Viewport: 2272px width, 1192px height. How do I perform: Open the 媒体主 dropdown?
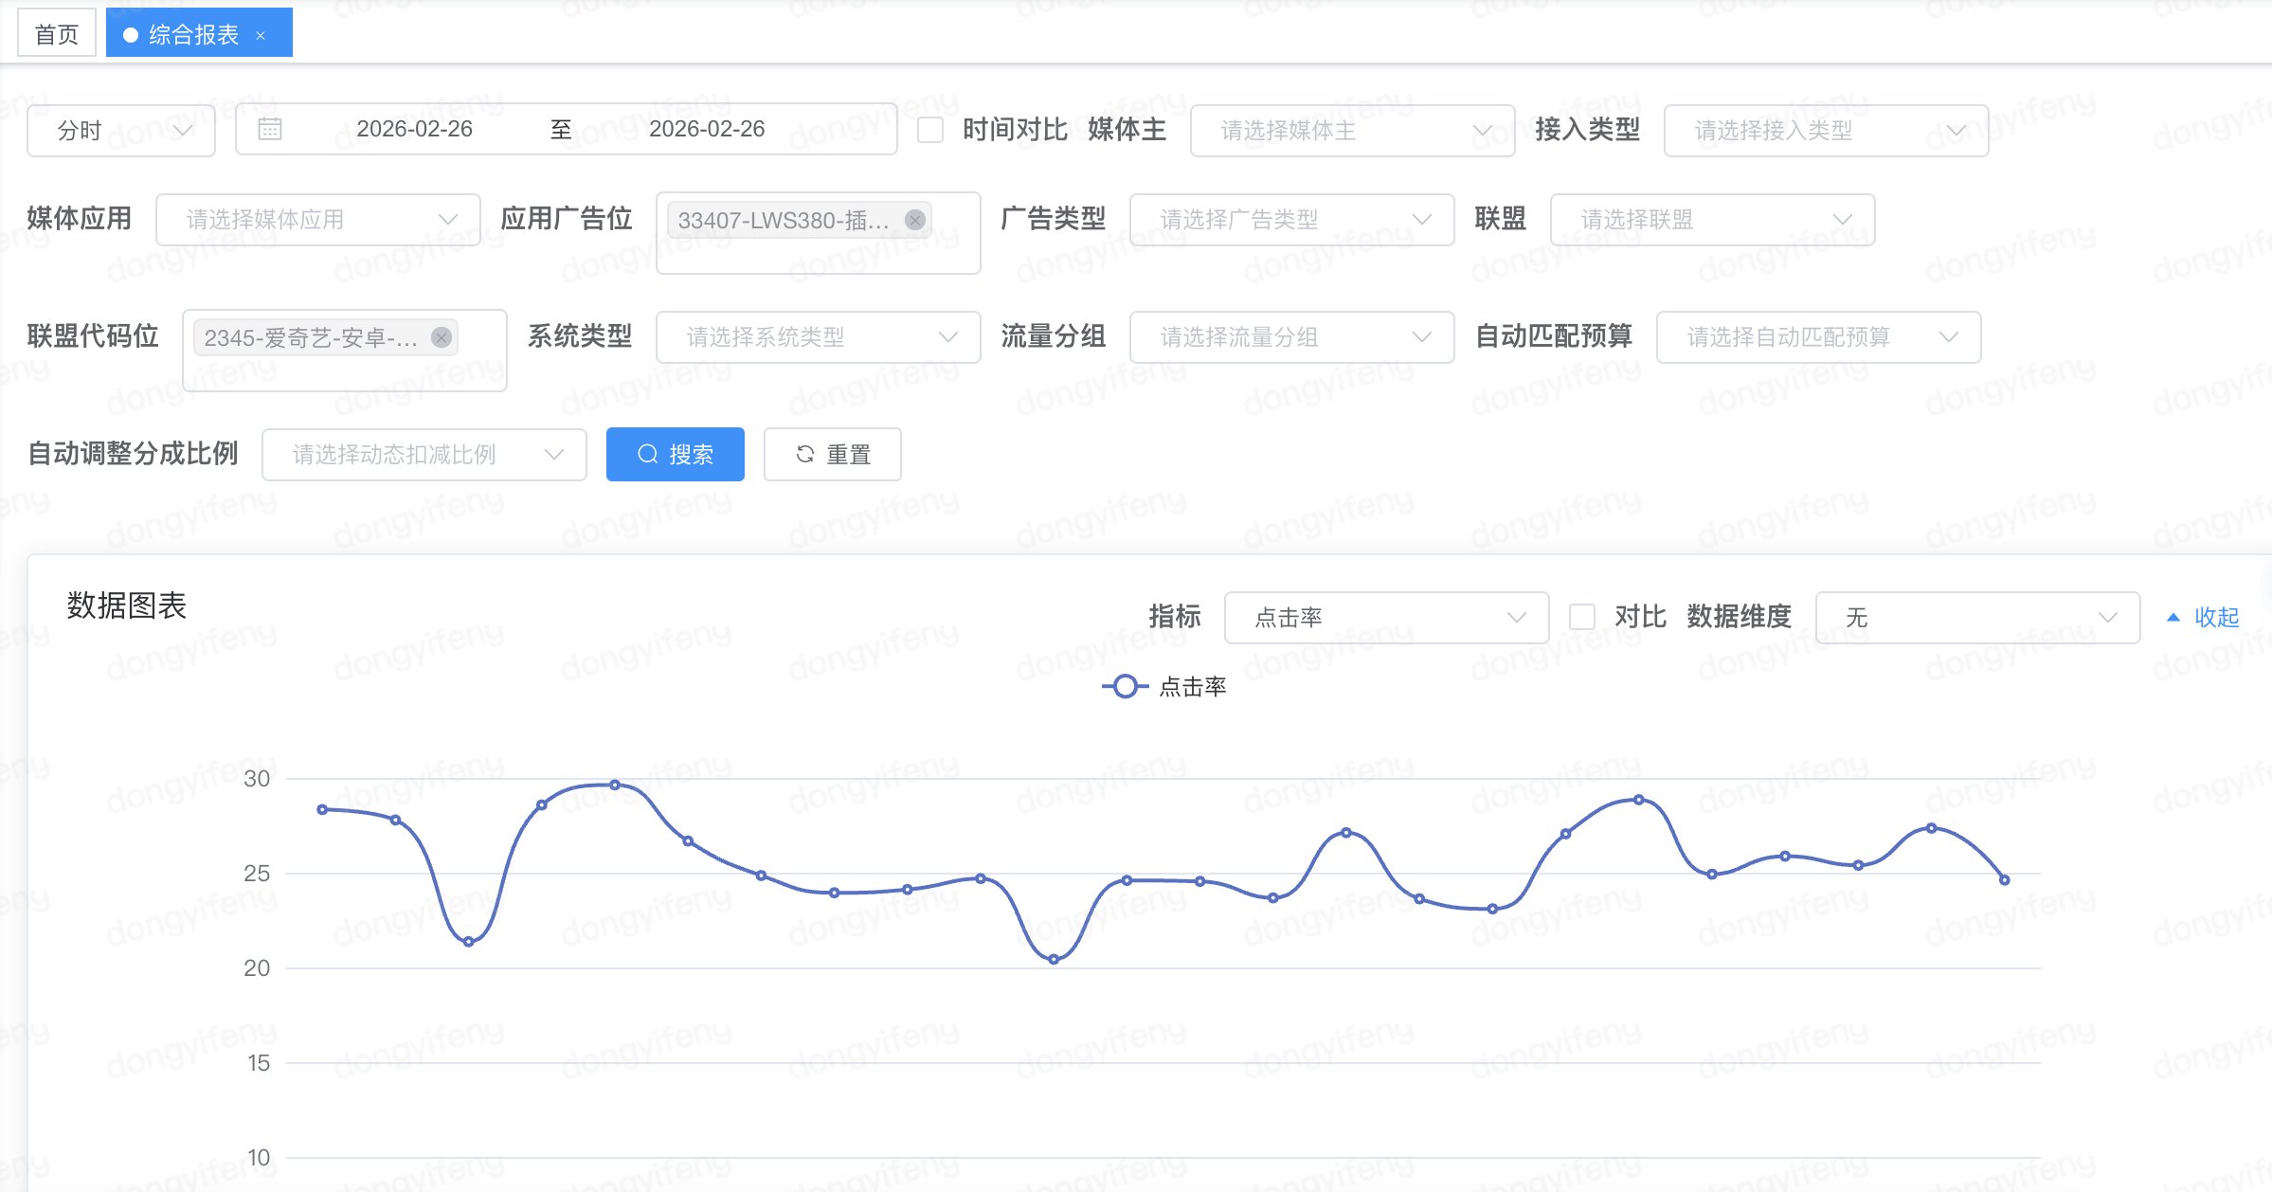[1352, 130]
